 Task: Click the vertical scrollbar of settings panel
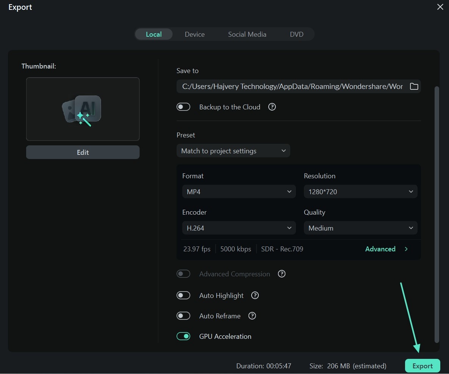[437, 214]
